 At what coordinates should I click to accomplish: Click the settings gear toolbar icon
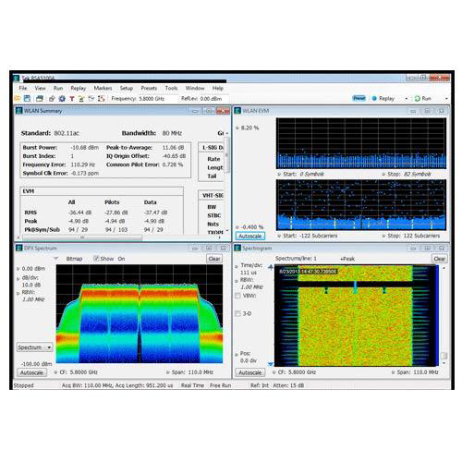pyautogui.click(x=62, y=99)
